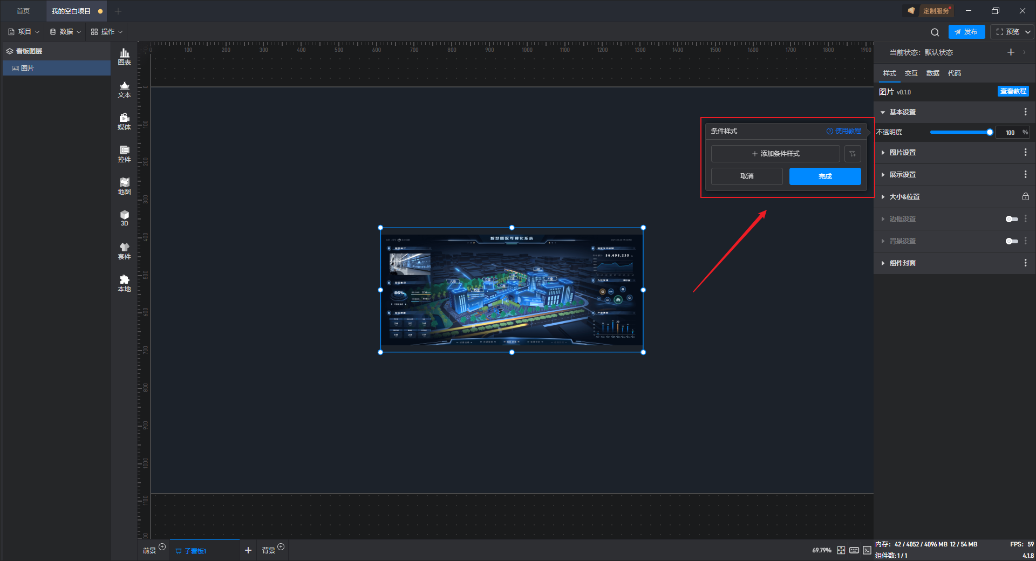Screen dimensions: 1036x561
Task: Open the 地图 map components panel
Action: pyautogui.click(x=124, y=186)
